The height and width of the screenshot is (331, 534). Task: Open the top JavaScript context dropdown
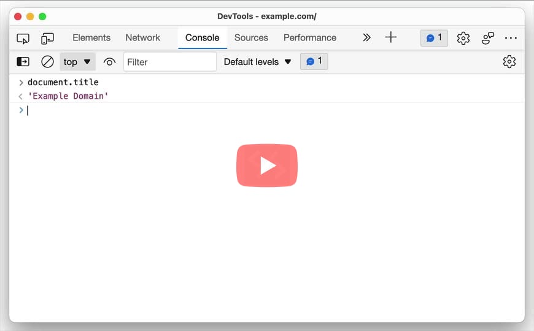pos(77,62)
